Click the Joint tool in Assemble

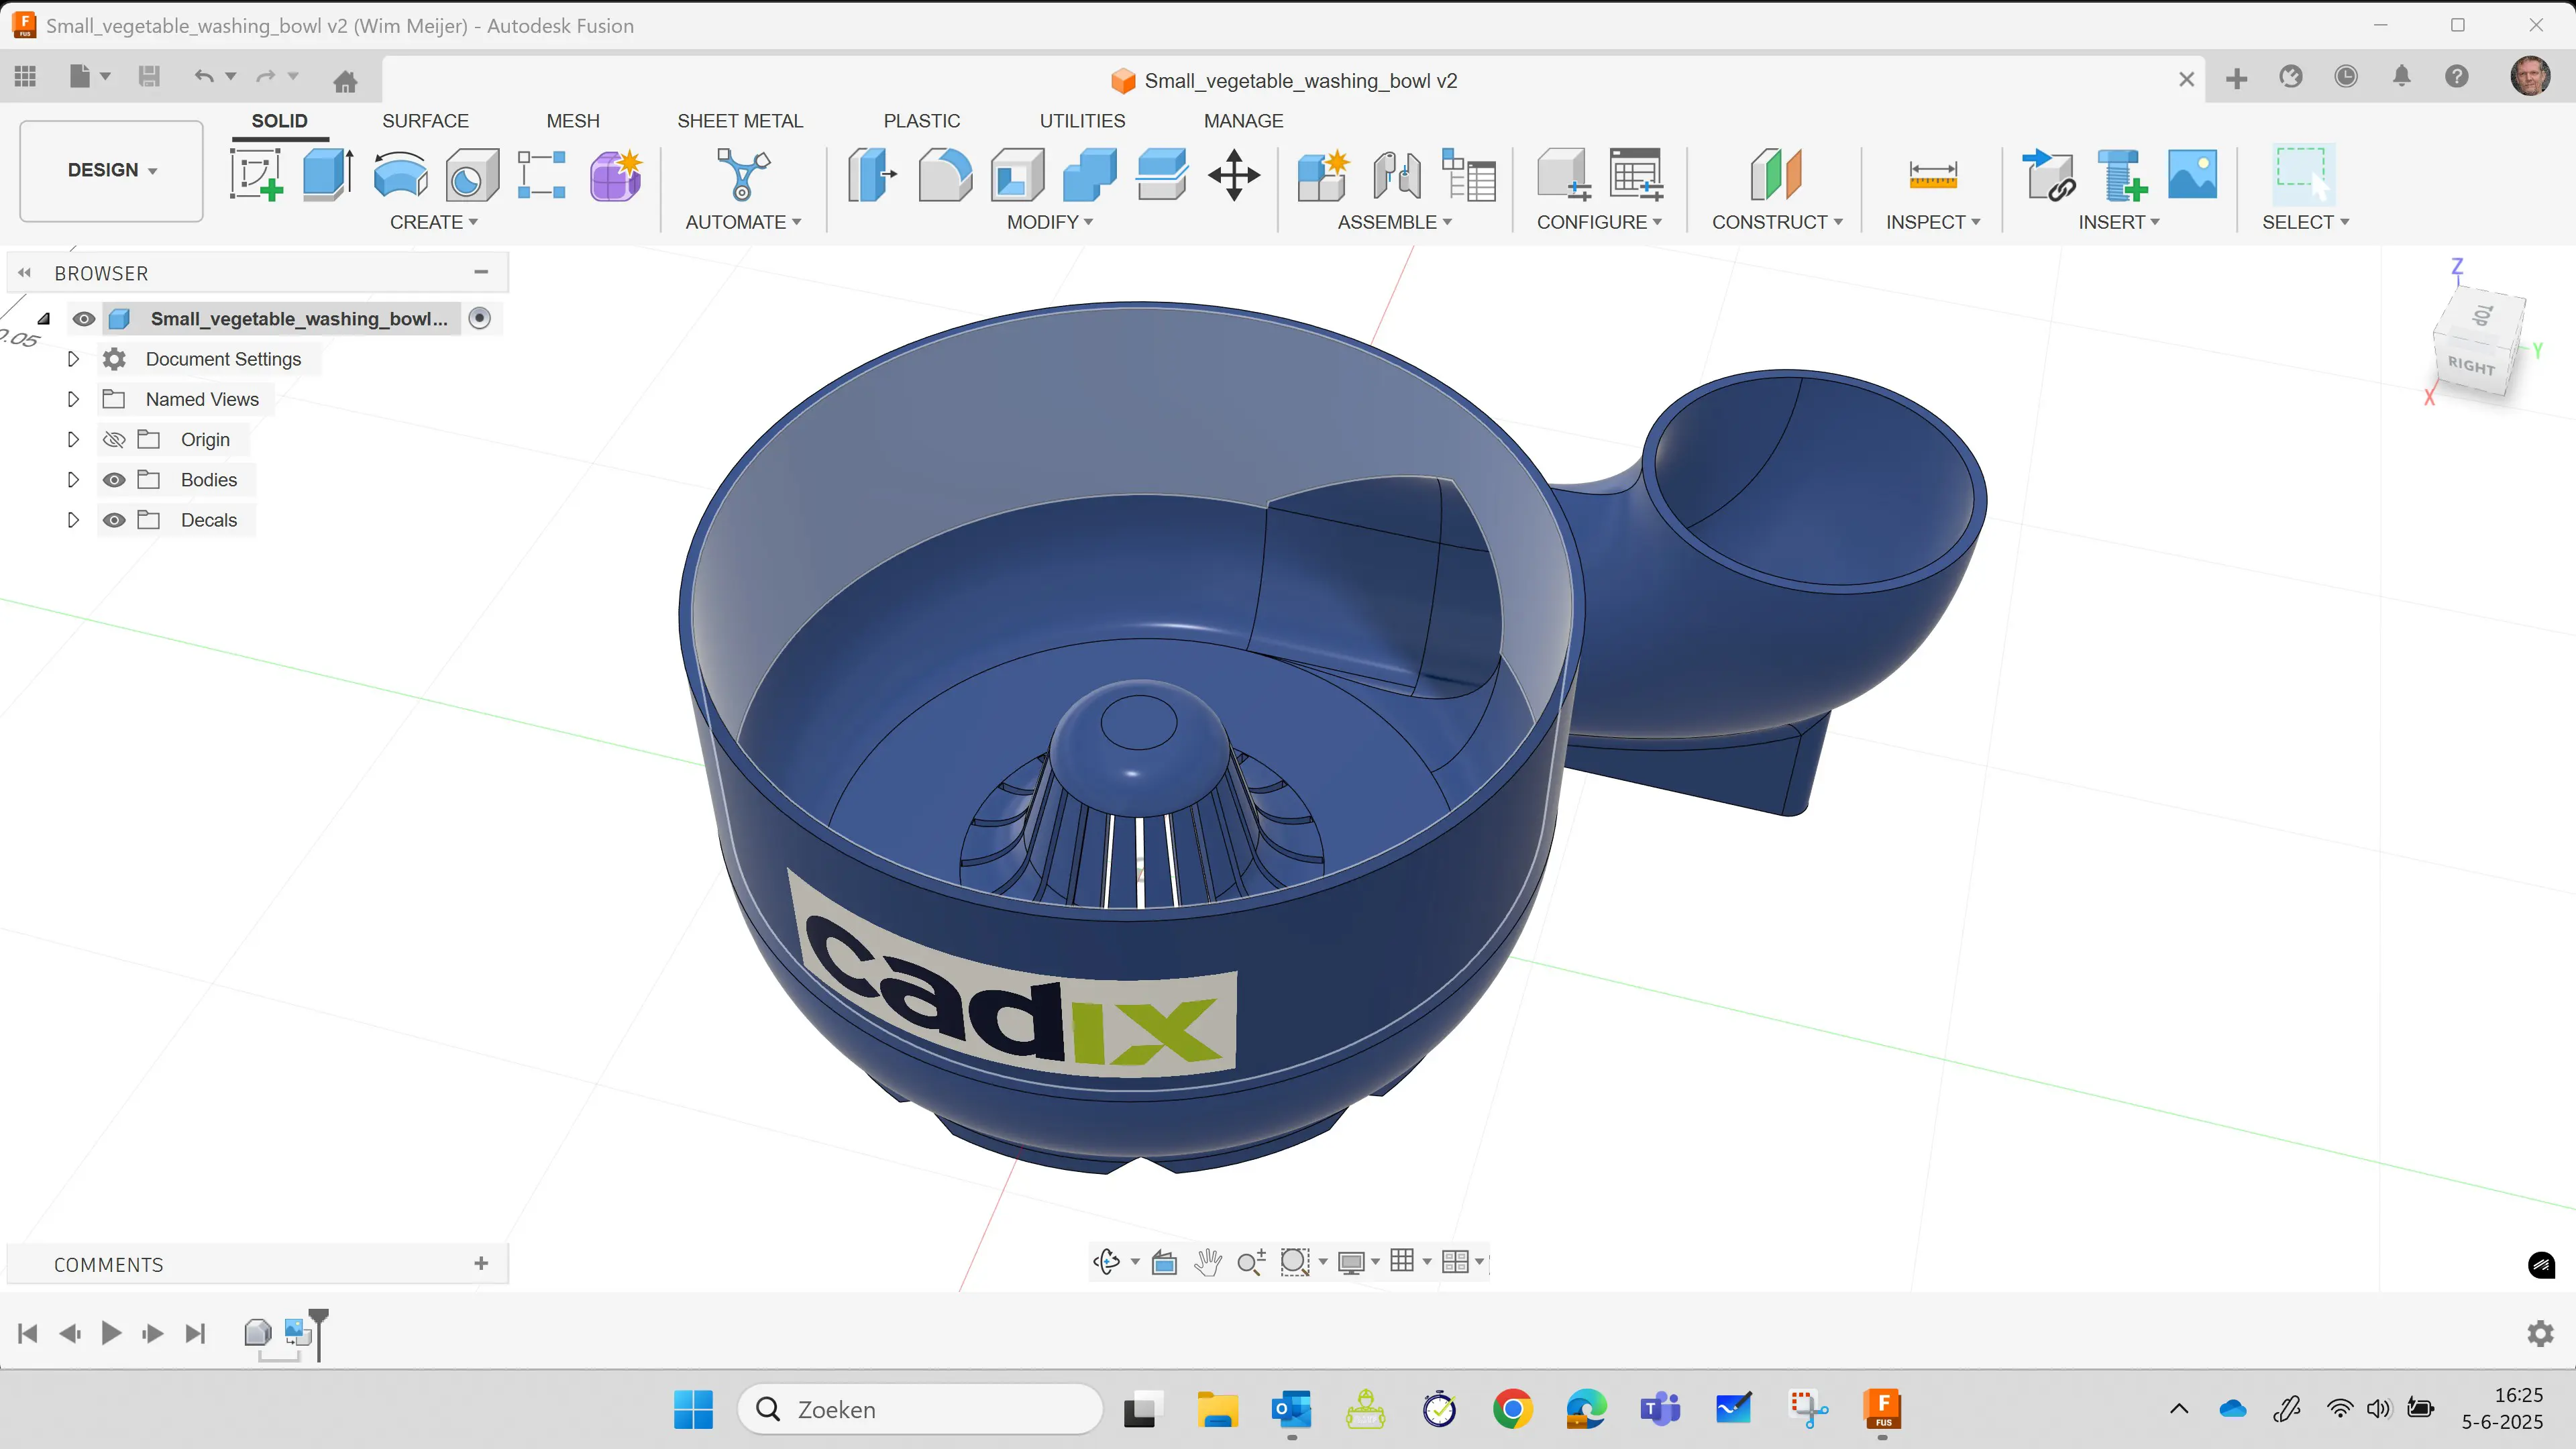tap(1396, 175)
